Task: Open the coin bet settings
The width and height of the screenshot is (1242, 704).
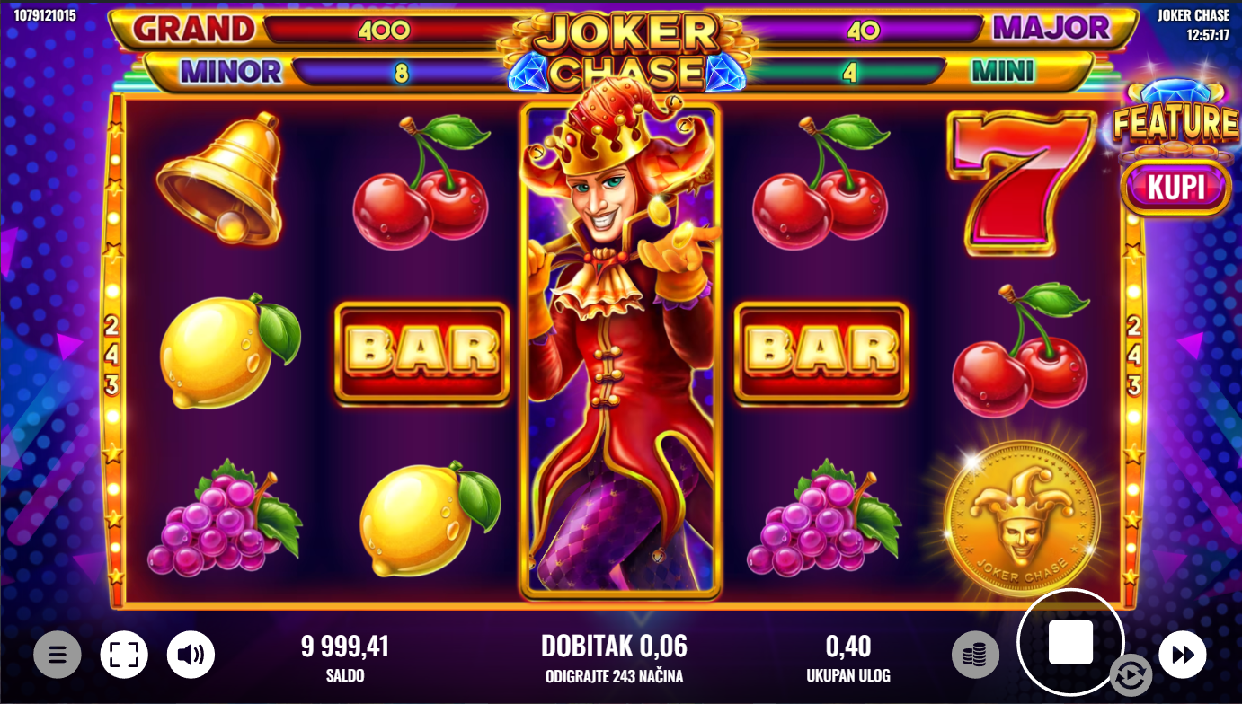Action: pyautogui.click(x=975, y=655)
